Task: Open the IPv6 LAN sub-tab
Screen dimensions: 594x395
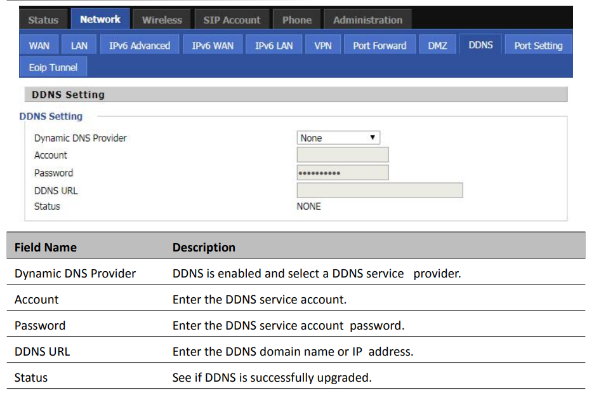Action: [274, 46]
